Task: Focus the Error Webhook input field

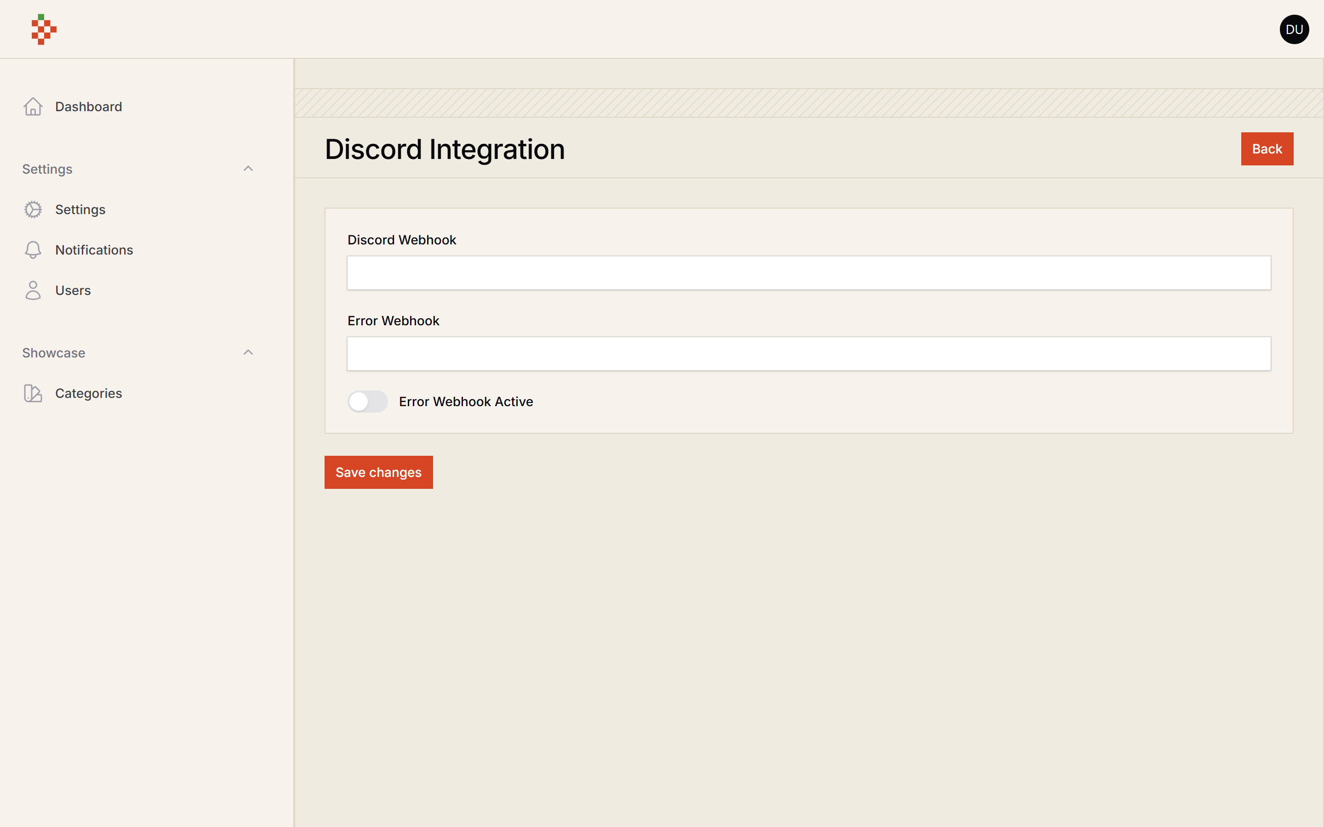Action: click(x=809, y=354)
